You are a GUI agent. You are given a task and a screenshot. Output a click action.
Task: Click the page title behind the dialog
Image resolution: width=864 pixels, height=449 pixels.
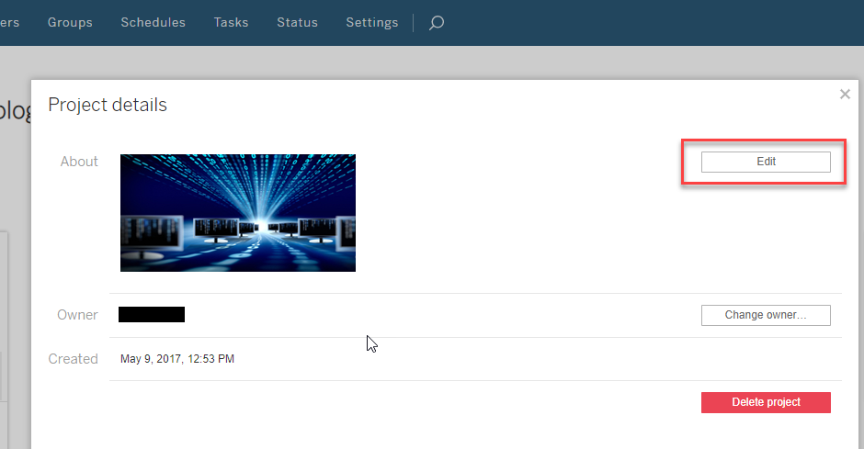tap(15, 110)
